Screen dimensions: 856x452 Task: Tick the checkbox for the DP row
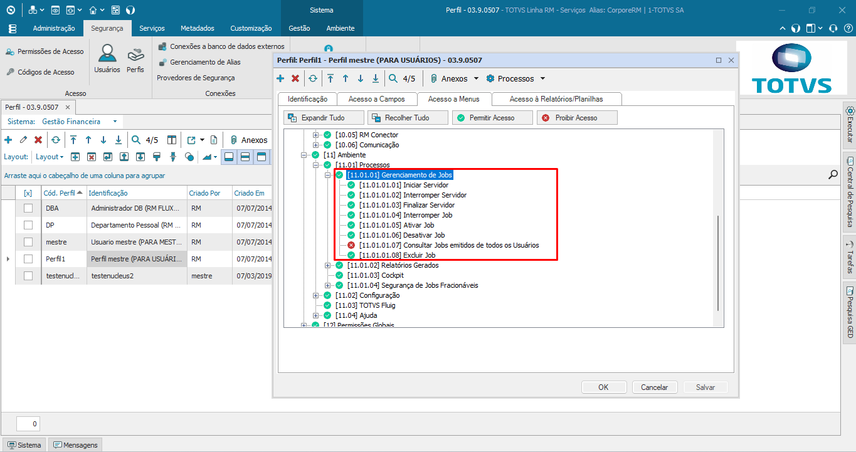click(x=28, y=225)
